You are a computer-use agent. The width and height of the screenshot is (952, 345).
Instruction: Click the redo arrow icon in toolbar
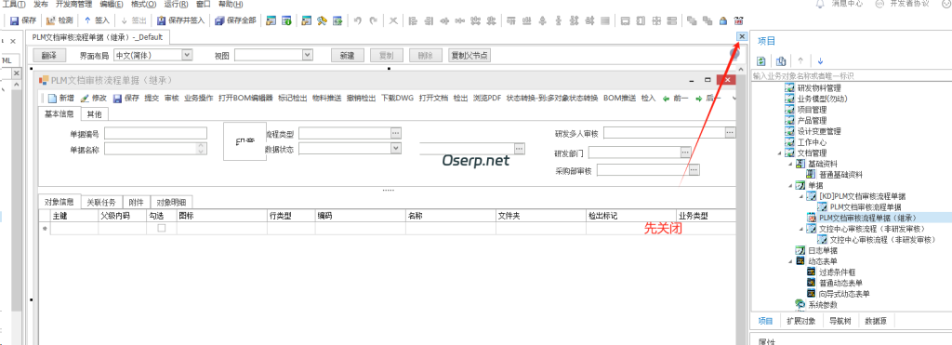tap(374, 20)
